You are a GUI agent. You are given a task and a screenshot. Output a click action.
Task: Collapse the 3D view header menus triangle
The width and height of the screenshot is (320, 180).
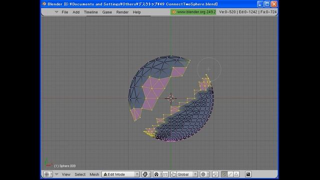click(56, 174)
